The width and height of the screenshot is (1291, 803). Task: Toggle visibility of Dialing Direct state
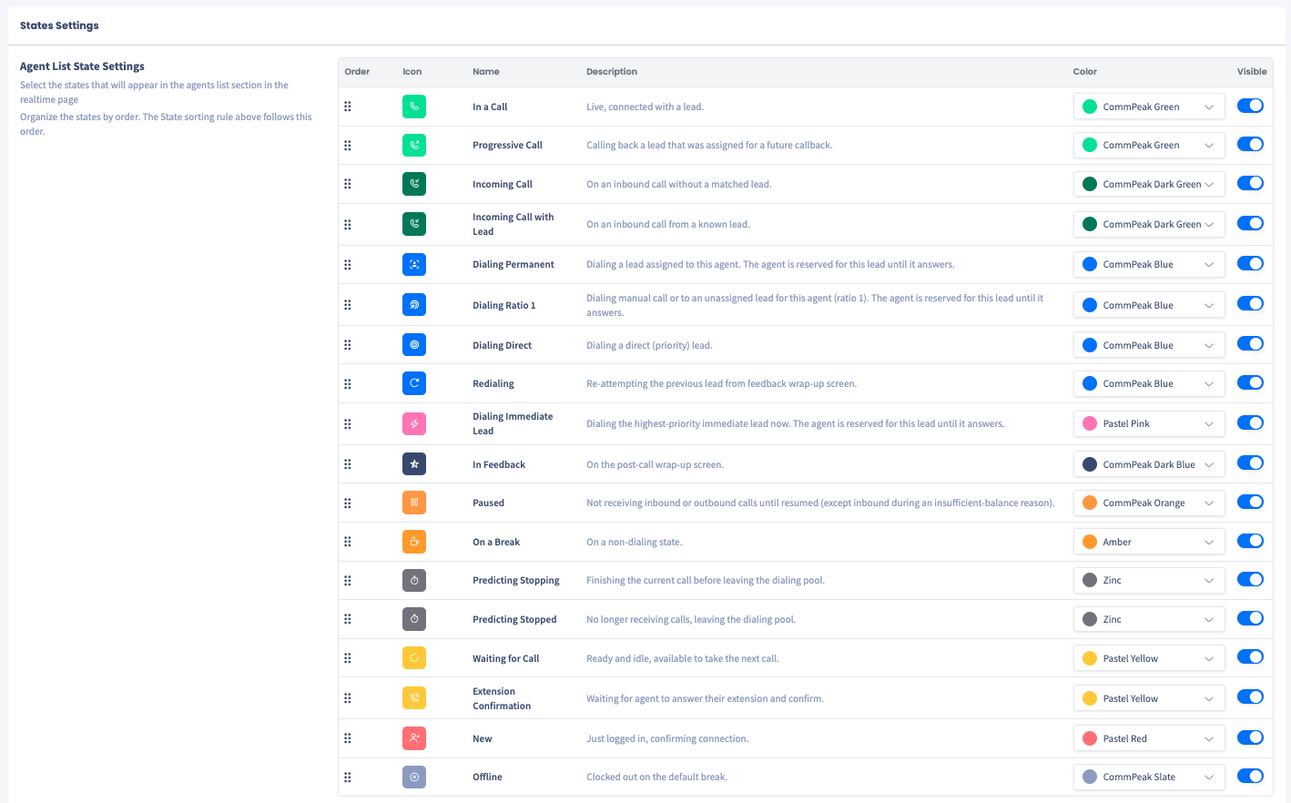point(1250,344)
